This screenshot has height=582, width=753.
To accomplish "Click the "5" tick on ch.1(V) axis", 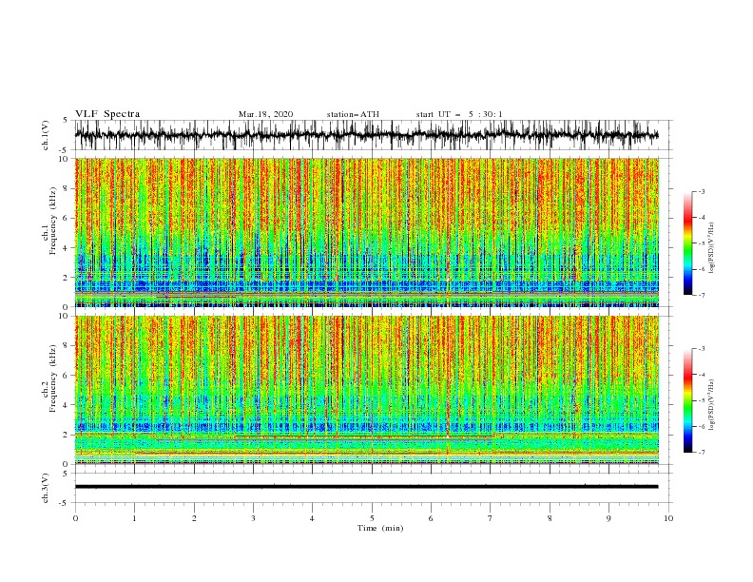I will 66,120.
